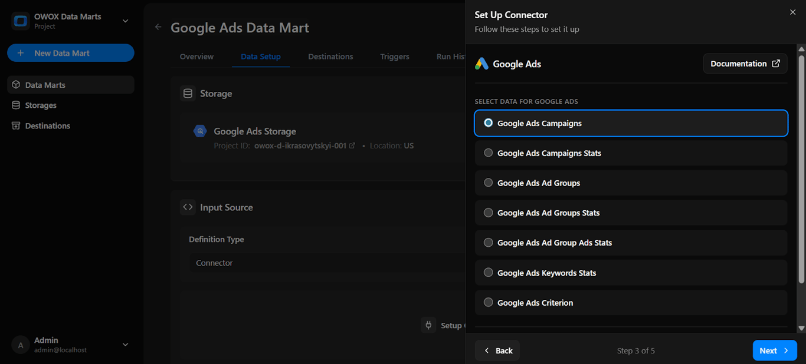Open Data Marts in the sidebar
Viewport: 806px width, 364px height.
click(71, 85)
